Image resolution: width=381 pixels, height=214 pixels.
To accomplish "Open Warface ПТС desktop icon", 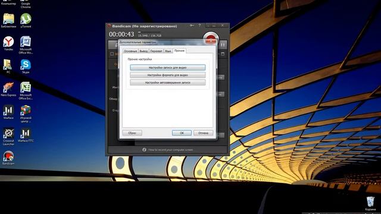I will pos(26,135).
